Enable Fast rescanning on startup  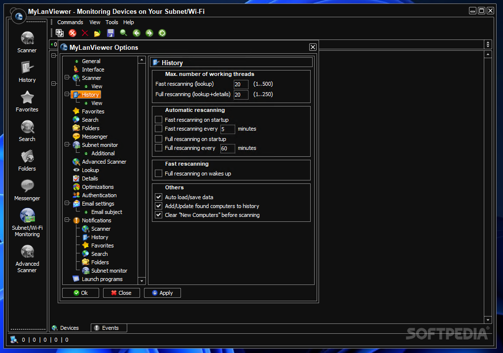pos(158,120)
